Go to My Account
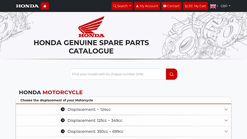The height and width of the screenshot is (139, 247). 147,6
